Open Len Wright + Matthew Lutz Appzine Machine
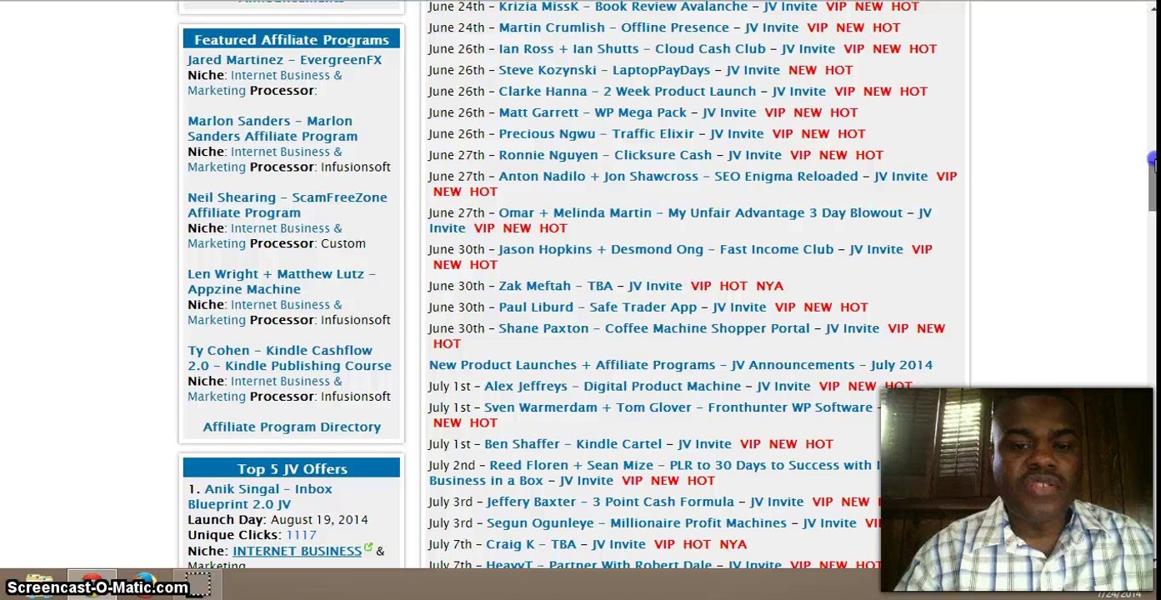This screenshot has width=1161, height=600. 282,282
